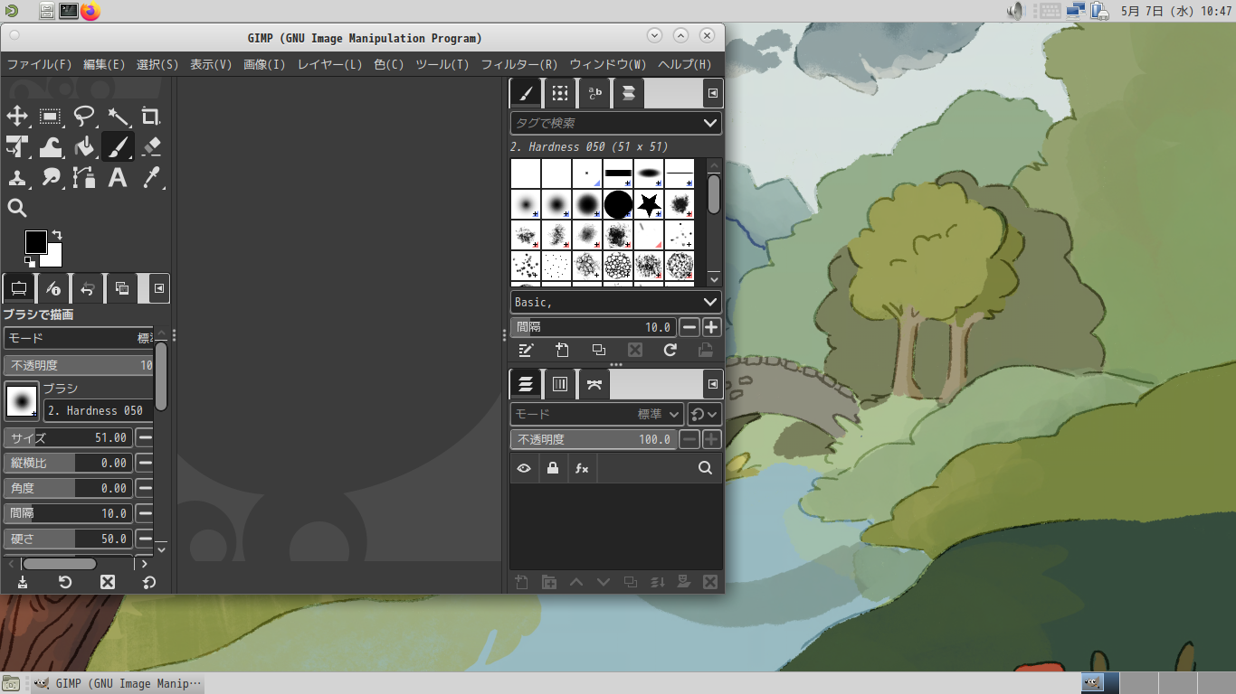Select the Paths tool
The width and height of the screenshot is (1236, 694).
coord(84,177)
